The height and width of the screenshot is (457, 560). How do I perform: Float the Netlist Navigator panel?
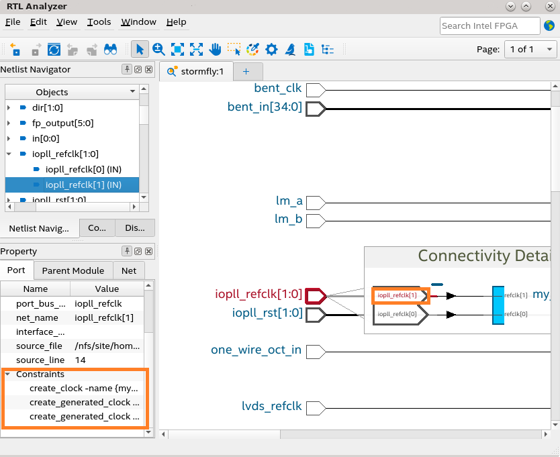click(x=138, y=70)
